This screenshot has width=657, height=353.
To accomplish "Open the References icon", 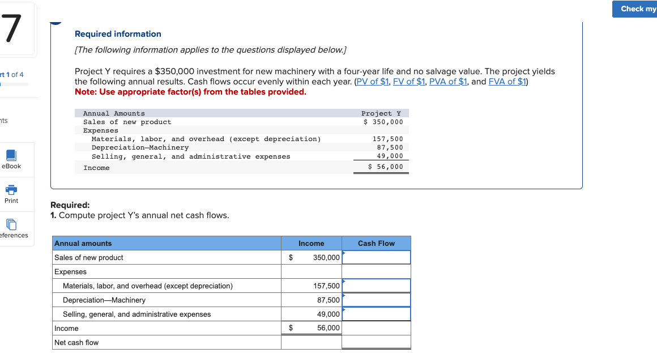I will click(11, 224).
